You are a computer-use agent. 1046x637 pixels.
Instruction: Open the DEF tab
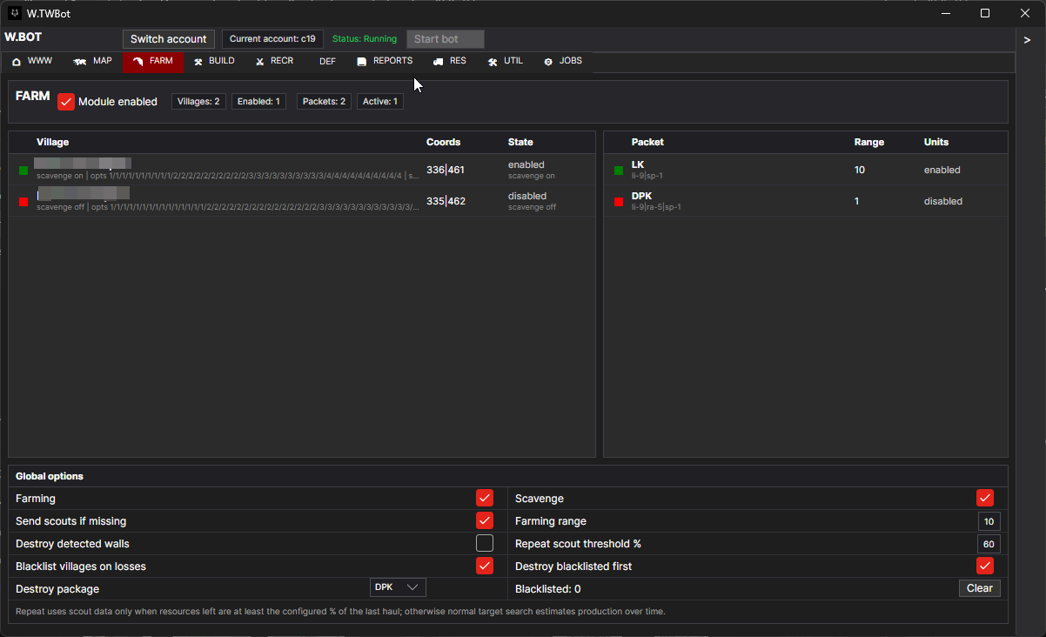click(x=327, y=62)
